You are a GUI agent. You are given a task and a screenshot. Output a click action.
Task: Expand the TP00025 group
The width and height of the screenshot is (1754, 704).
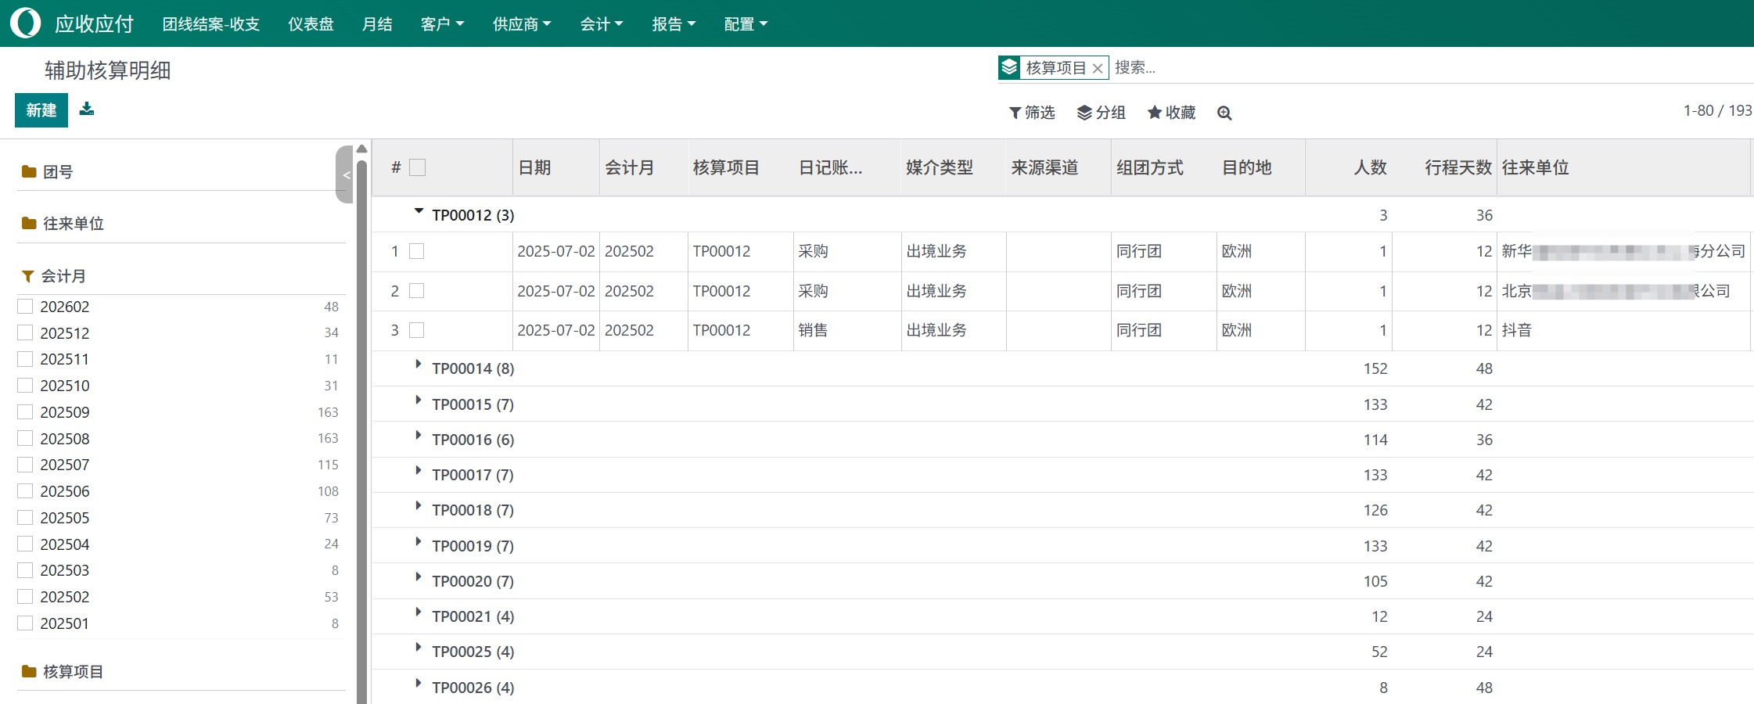[417, 651]
